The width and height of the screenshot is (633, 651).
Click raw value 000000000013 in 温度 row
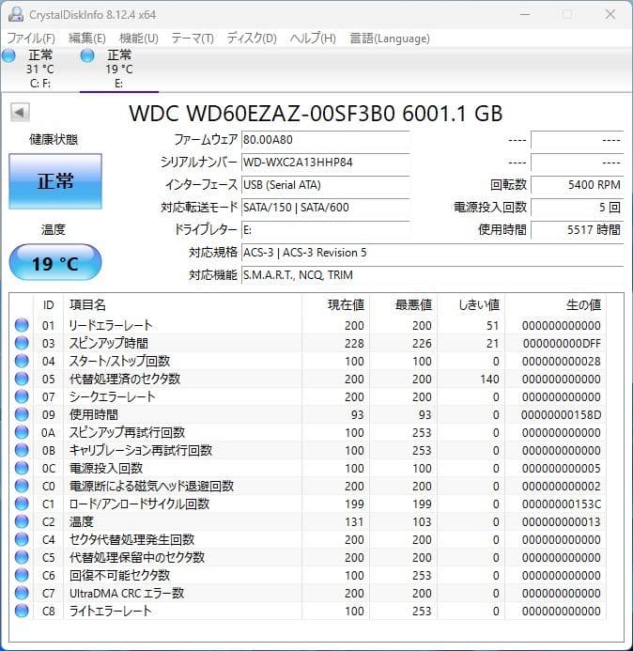tap(562, 522)
